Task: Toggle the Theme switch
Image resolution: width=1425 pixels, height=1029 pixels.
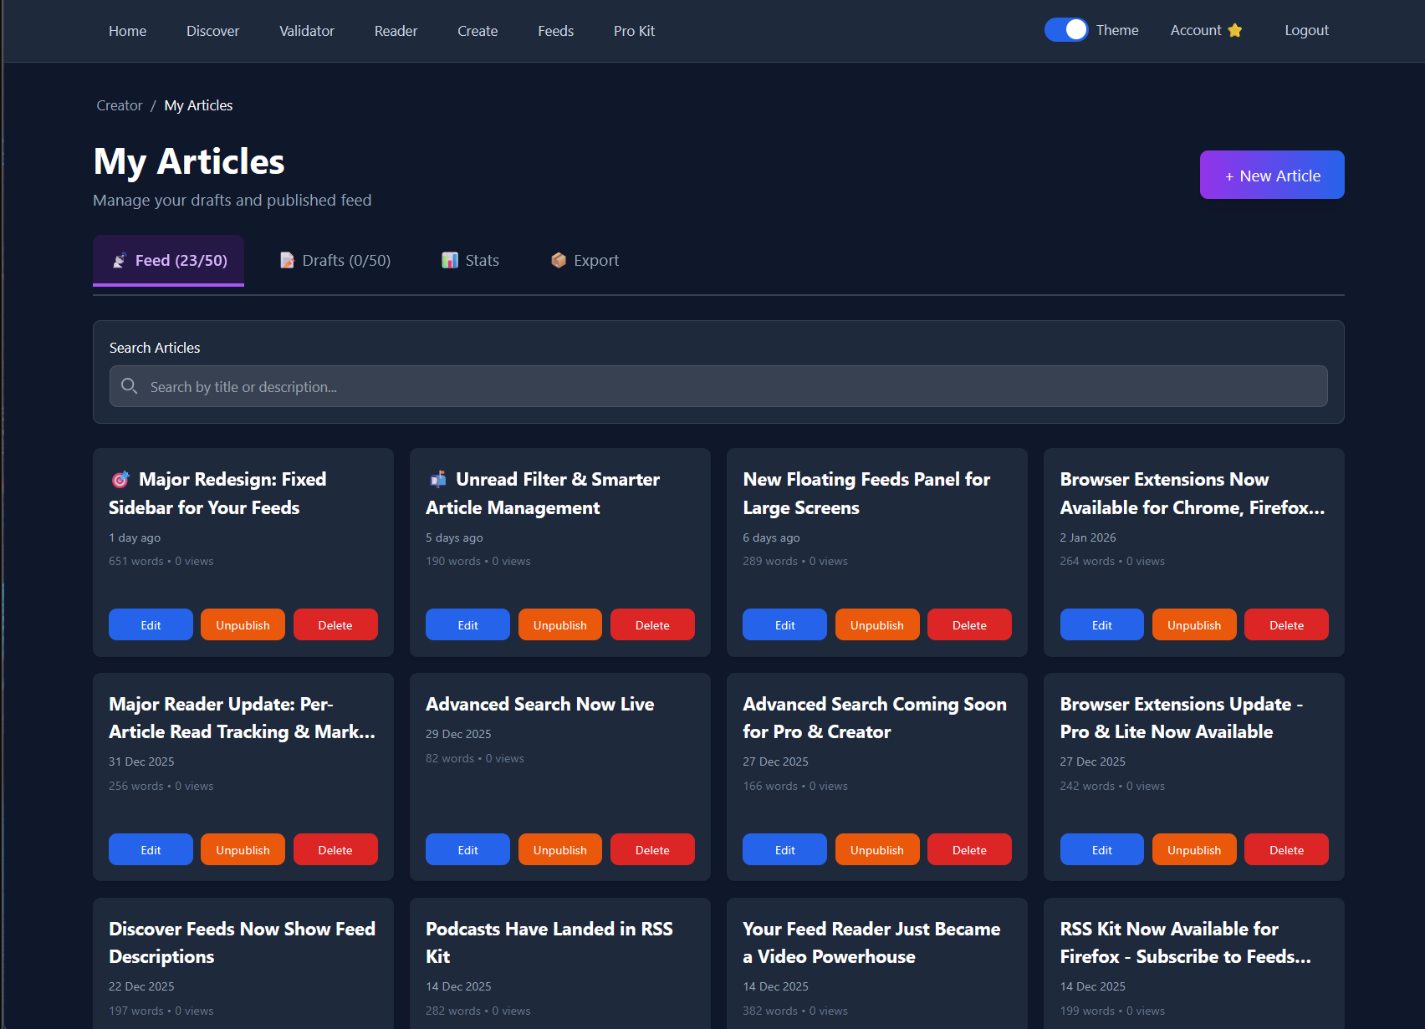Action: 1065,29
